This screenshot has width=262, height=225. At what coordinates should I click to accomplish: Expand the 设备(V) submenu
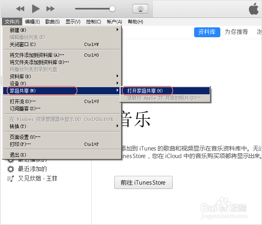click(x=62, y=84)
